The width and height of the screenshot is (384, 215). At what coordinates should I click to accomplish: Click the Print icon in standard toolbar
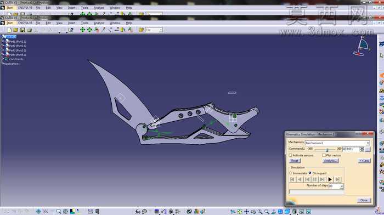[x=30, y=30]
